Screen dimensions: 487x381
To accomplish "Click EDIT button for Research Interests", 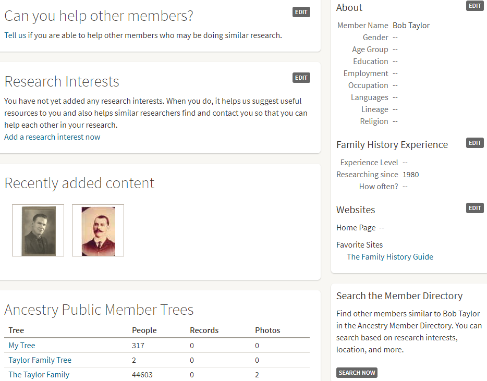I will click(301, 78).
